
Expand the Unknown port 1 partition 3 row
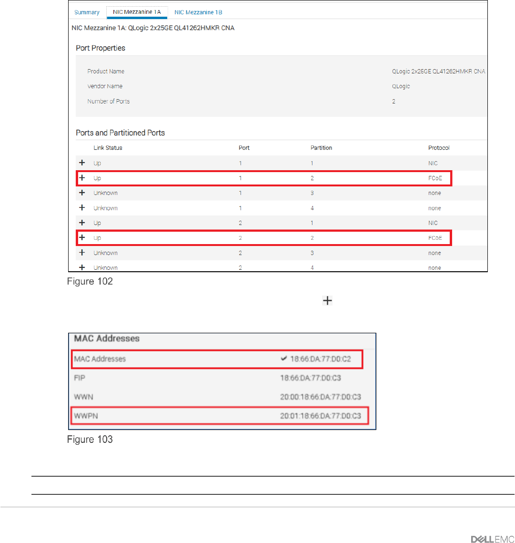pos(82,193)
